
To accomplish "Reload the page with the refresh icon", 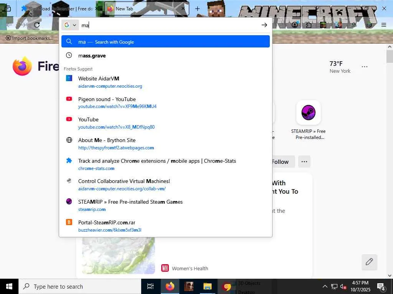I will click(x=37, y=25).
